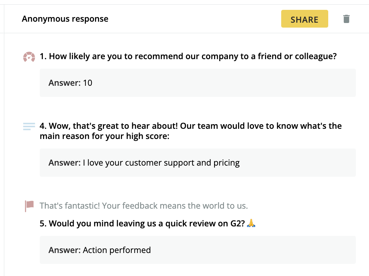Click the recommend our company question text
The image size is (369, 276).
[x=188, y=56]
